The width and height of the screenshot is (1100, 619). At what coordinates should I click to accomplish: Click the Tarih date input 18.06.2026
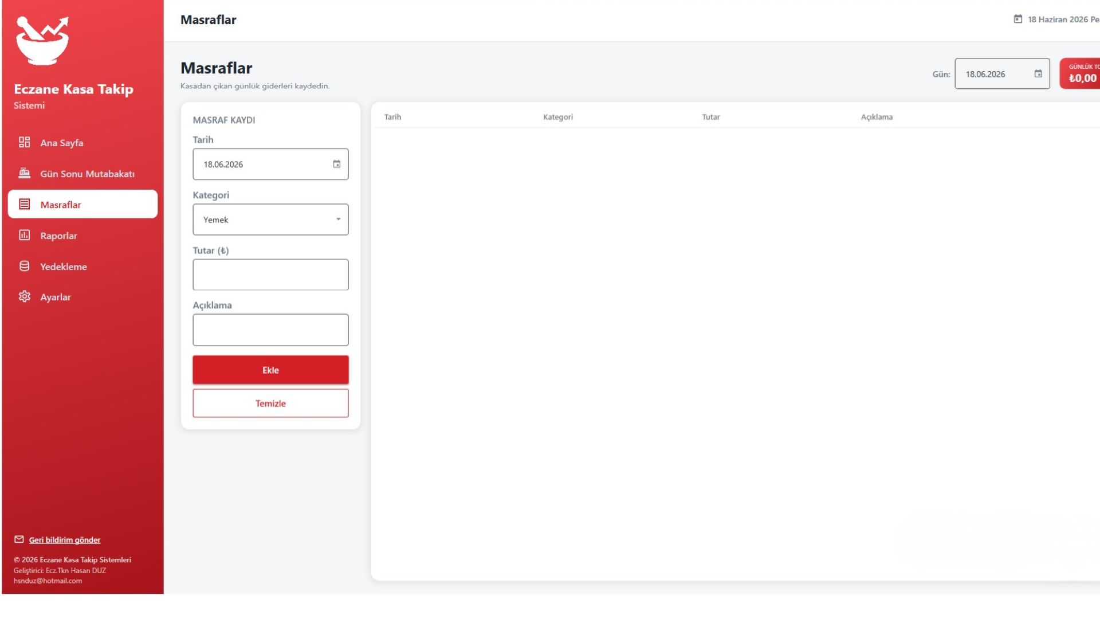270,164
